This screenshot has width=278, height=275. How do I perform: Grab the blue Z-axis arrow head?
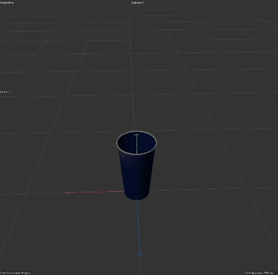(140, 254)
